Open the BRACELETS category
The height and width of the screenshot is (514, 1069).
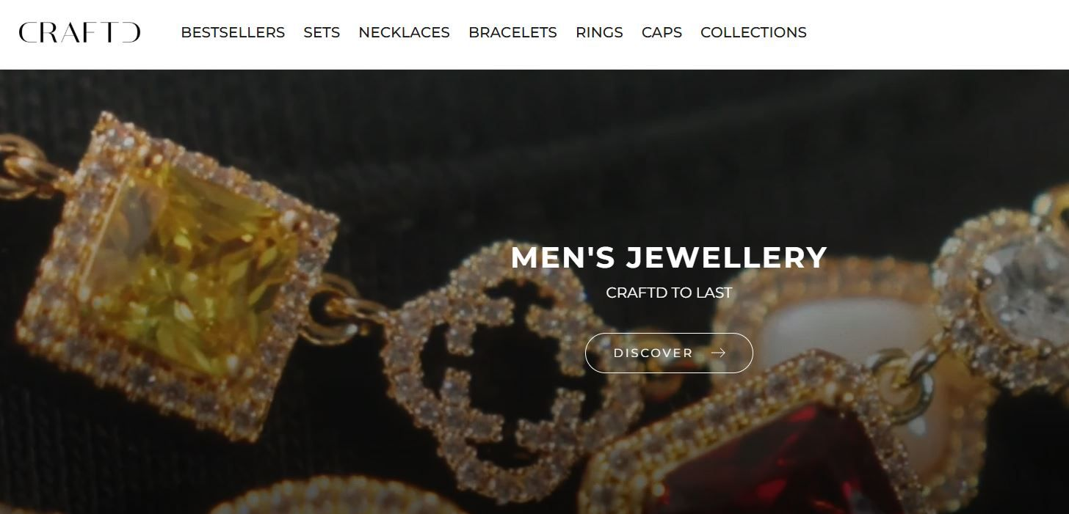[x=512, y=32]
